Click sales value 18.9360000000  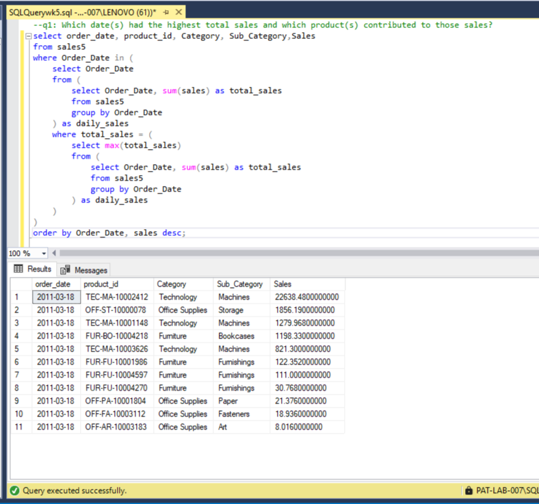pos(307,414)
